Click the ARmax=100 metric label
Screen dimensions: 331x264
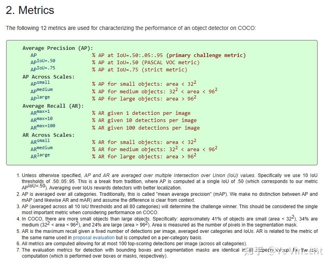[x=43, y=127]
